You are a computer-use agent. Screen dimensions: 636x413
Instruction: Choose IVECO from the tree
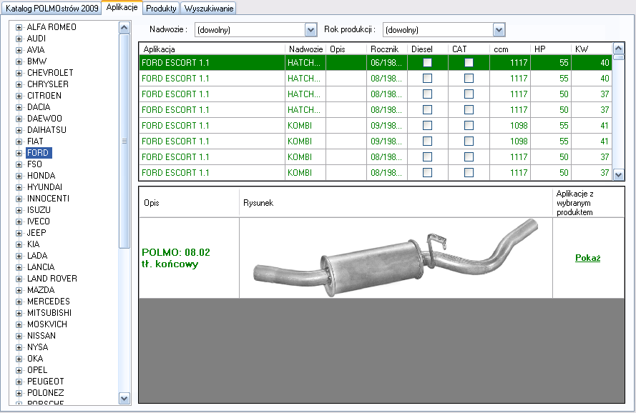click(x=39, y=222)
